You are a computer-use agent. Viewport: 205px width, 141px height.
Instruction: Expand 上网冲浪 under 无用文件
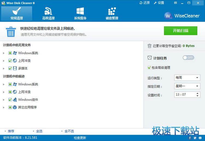coord(4,61)
